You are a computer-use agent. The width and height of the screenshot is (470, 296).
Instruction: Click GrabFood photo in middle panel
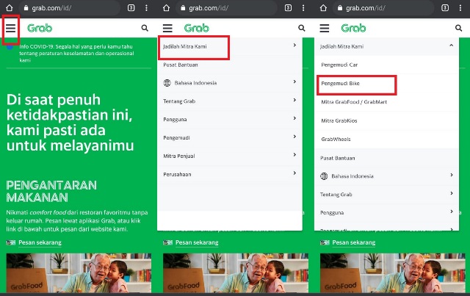[x=236, y=273]
